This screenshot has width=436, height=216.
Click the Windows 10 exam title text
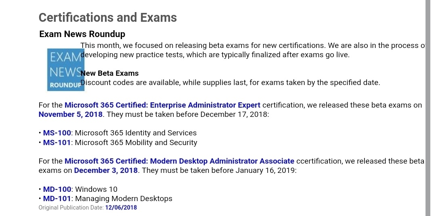click(x=96, y=189)
